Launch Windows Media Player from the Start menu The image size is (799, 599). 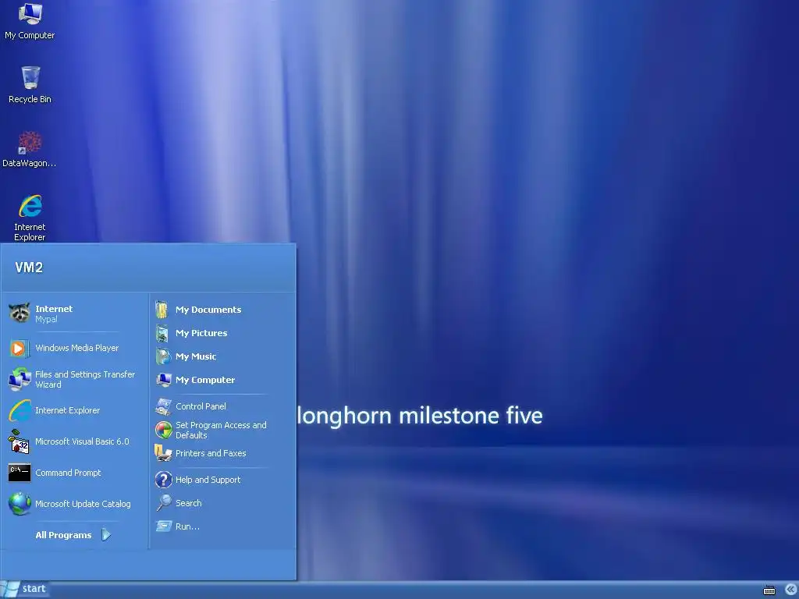click(x=77, y=348)
